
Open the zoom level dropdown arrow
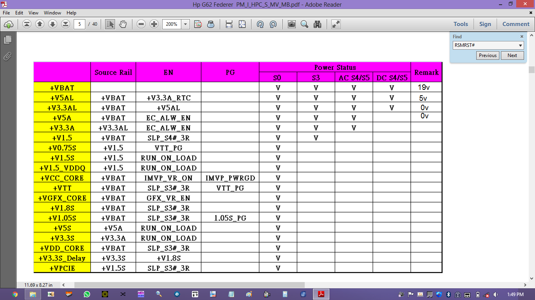(185, 24)
